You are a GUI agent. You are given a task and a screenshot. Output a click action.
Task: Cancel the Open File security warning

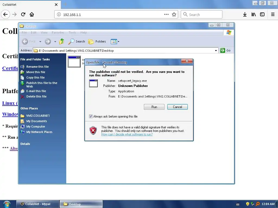(x=177, y=107)
